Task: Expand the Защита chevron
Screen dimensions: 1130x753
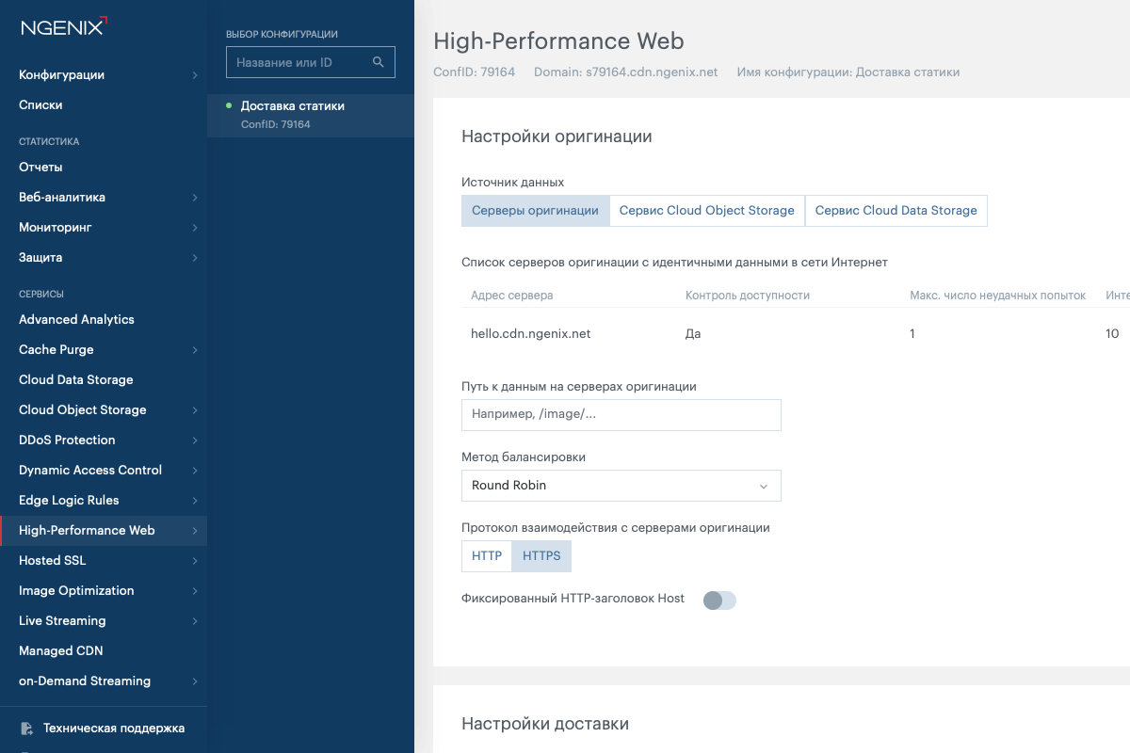Action: [x=195, y=258]
